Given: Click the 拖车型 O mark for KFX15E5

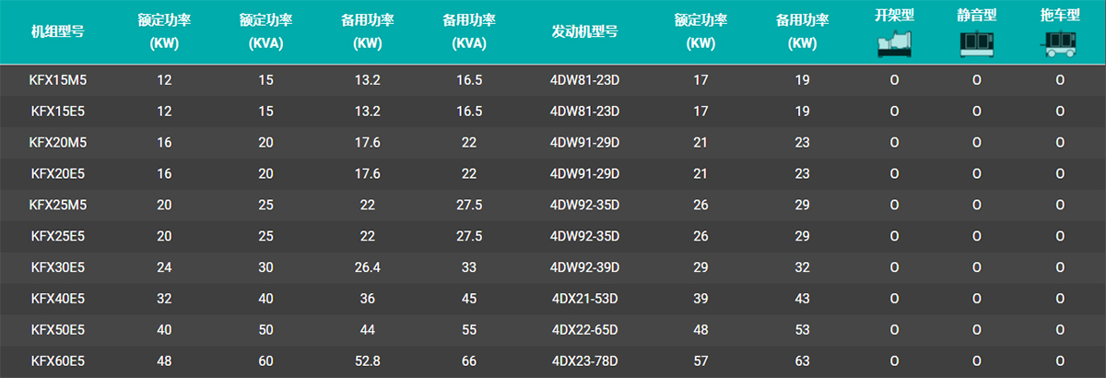Looking at the screenshot, I should pos(1060,112).
